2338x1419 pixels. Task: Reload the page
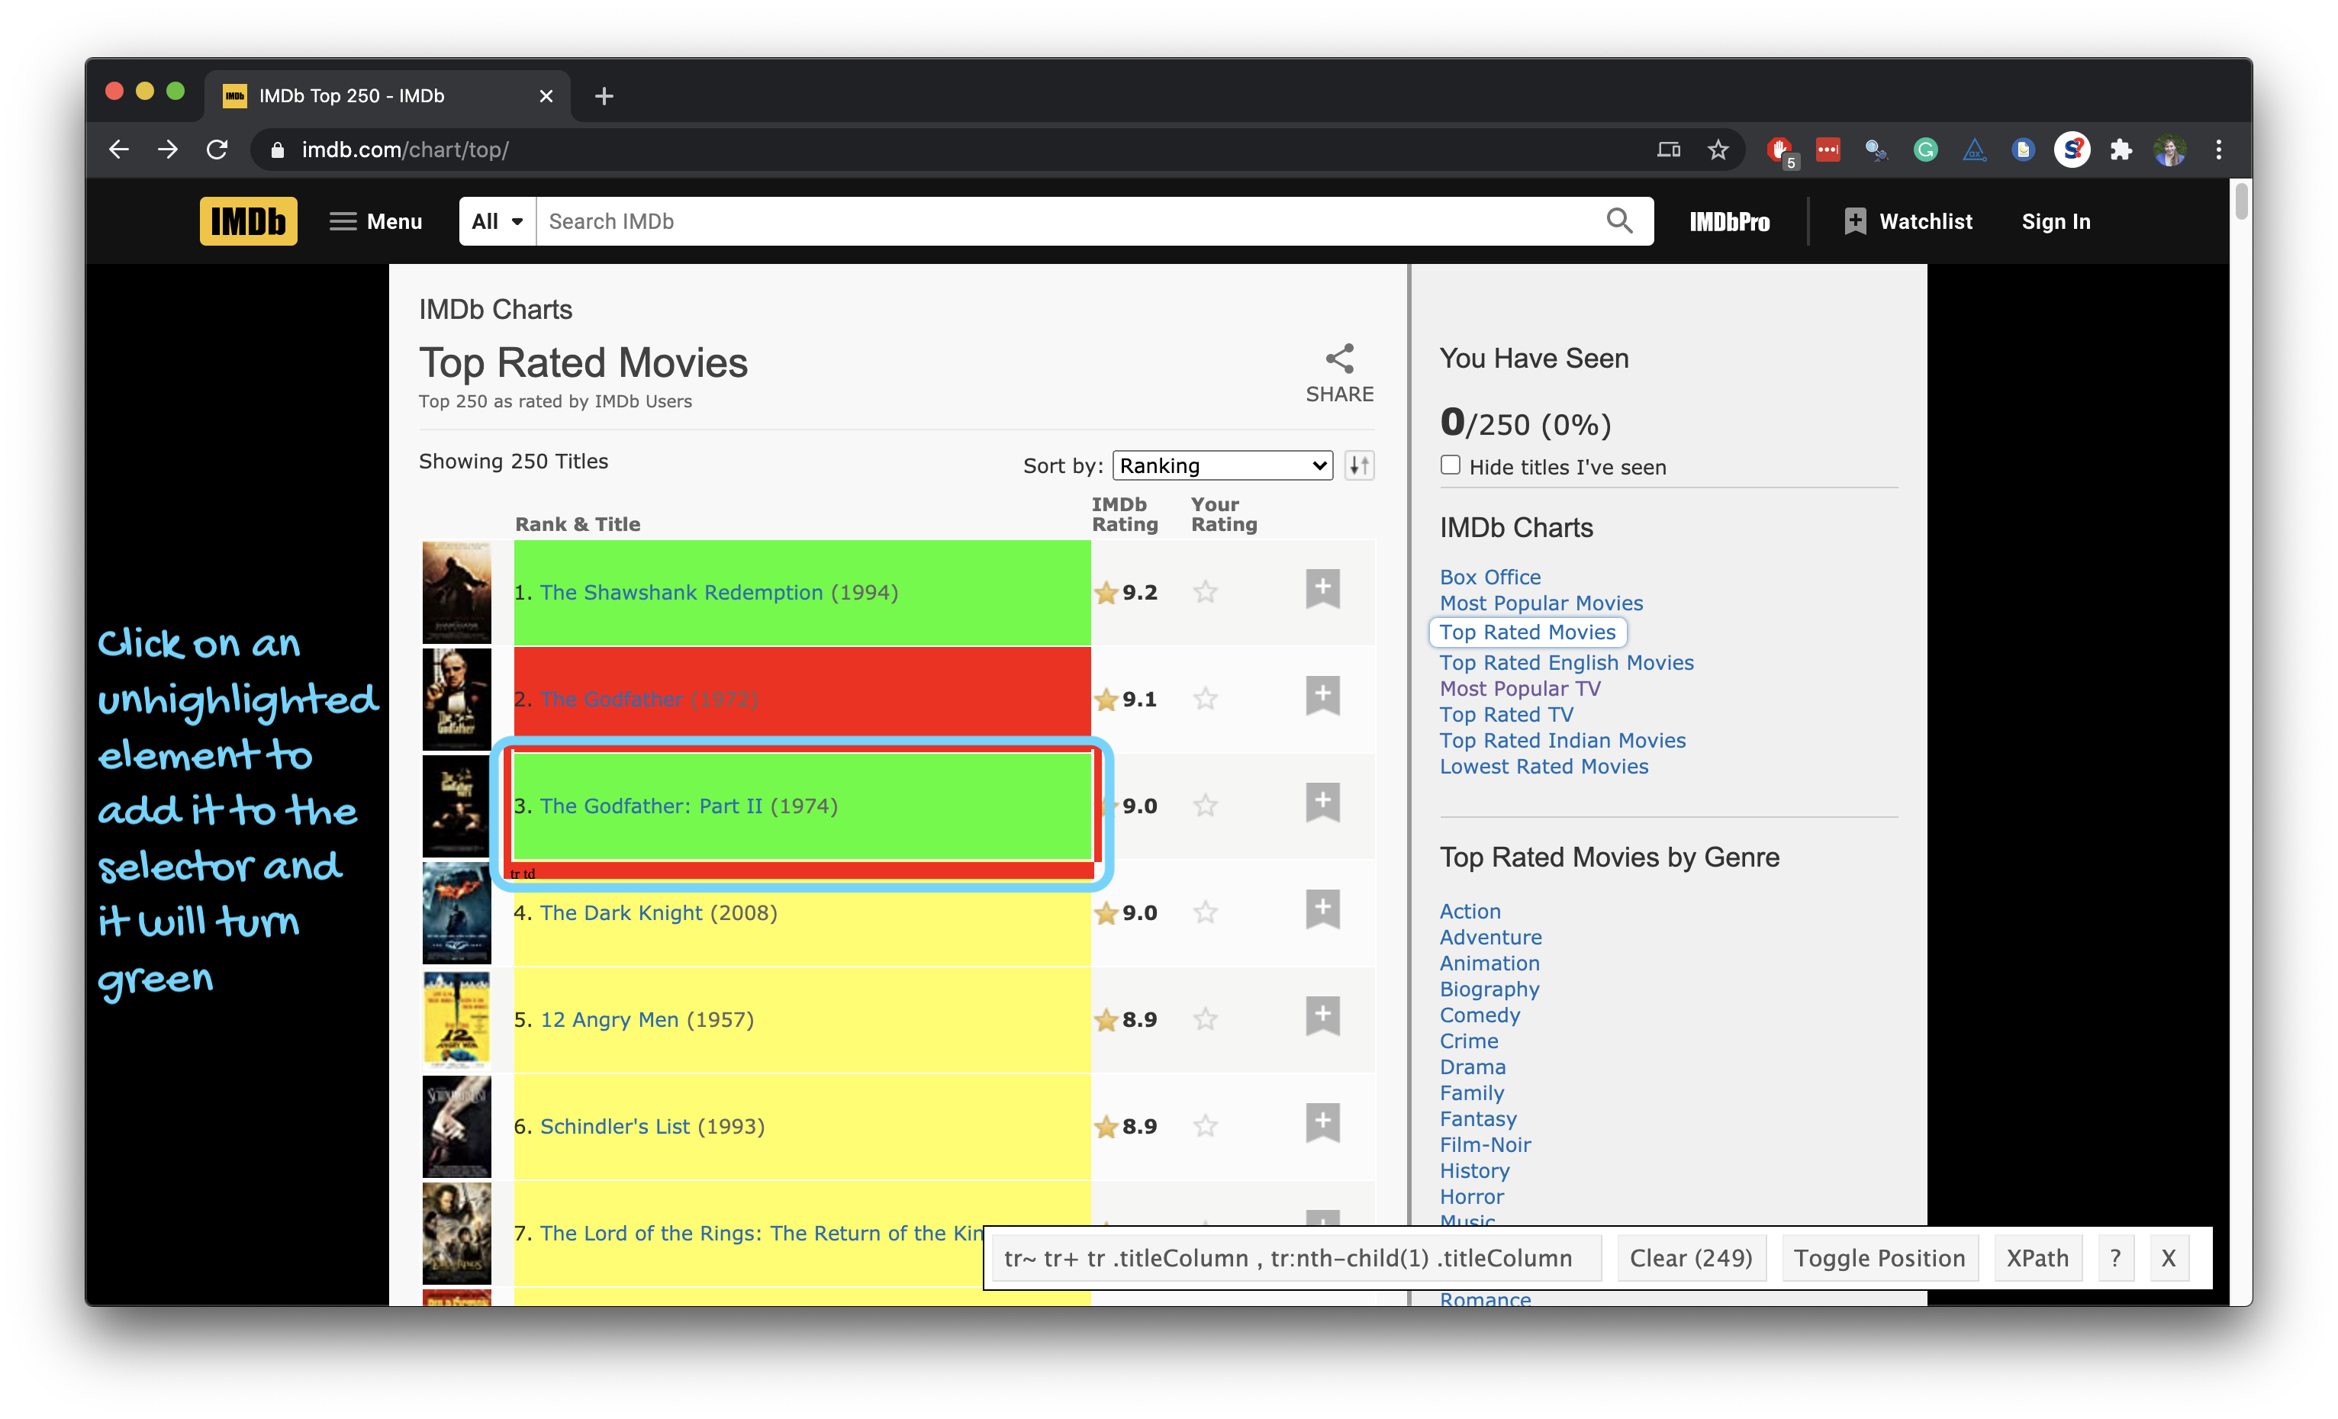click(217, 149)
